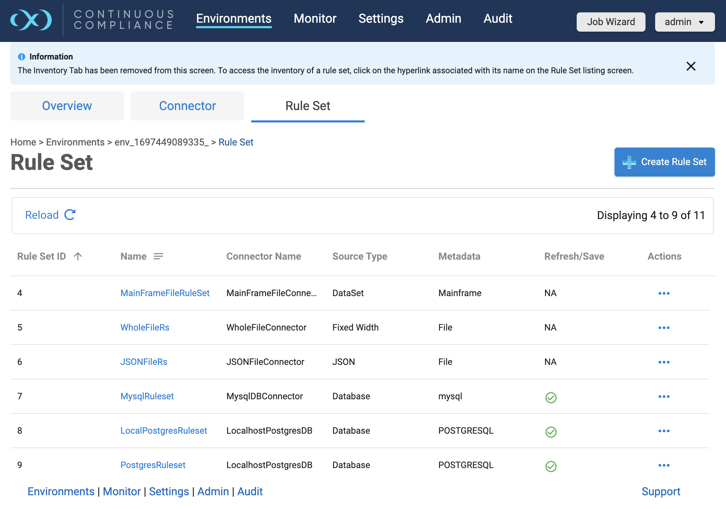Screen dimensions: 726x509
Task: Dismiss the Information banner with X
Action: [x=691, y=66]
